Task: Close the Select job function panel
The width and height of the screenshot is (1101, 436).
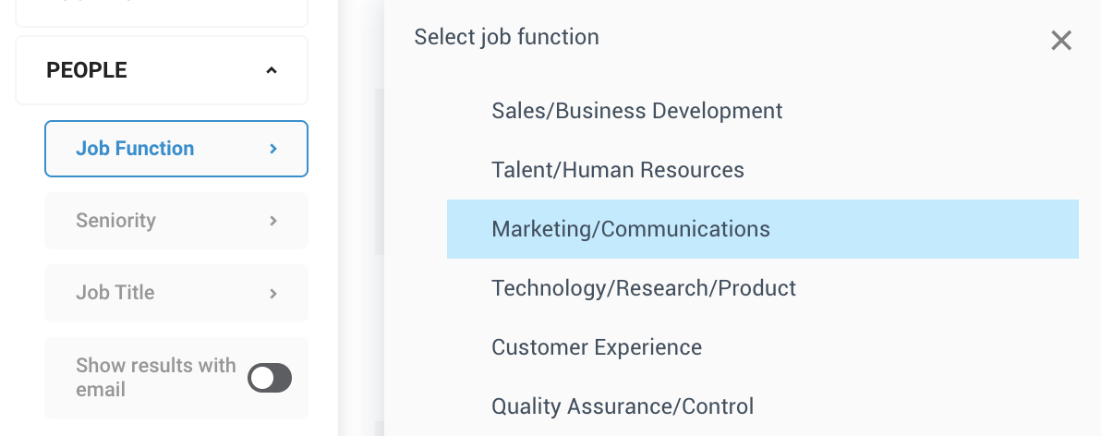Action: coord(1061,41)
